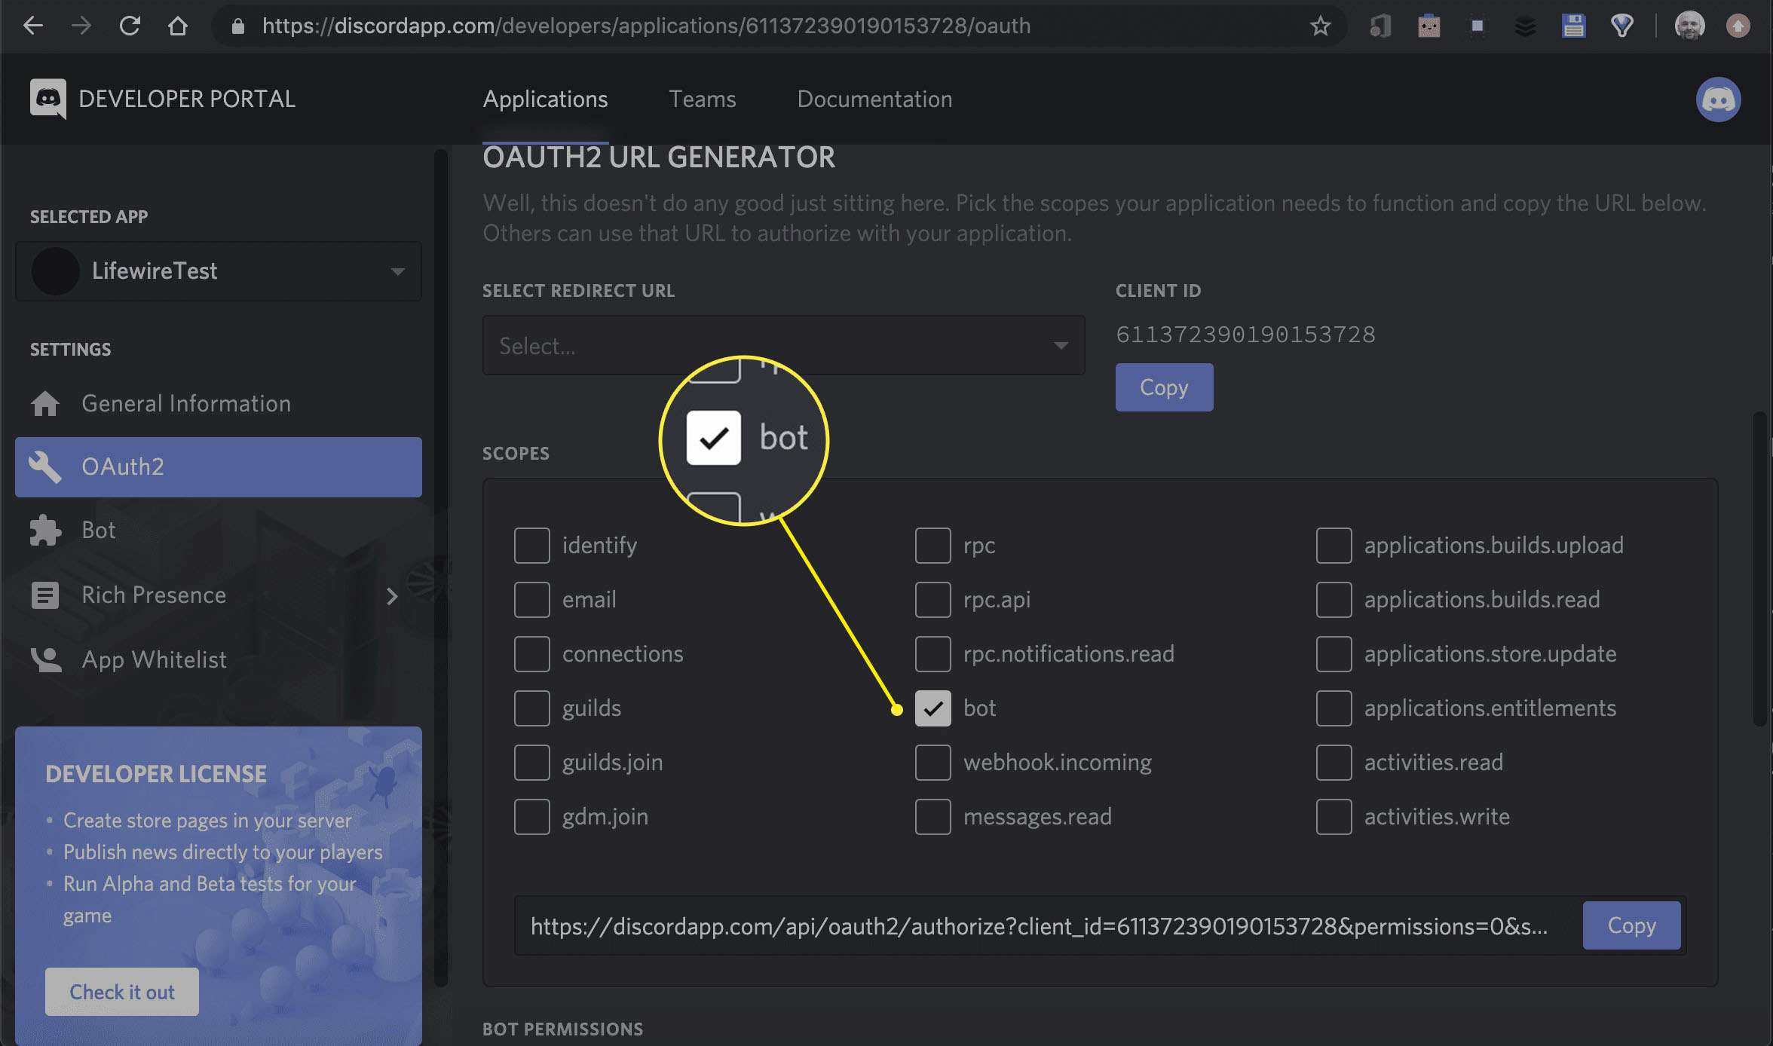
Task: Tick the webhook.incoming scope checkbox
Action: coord(933,763)
